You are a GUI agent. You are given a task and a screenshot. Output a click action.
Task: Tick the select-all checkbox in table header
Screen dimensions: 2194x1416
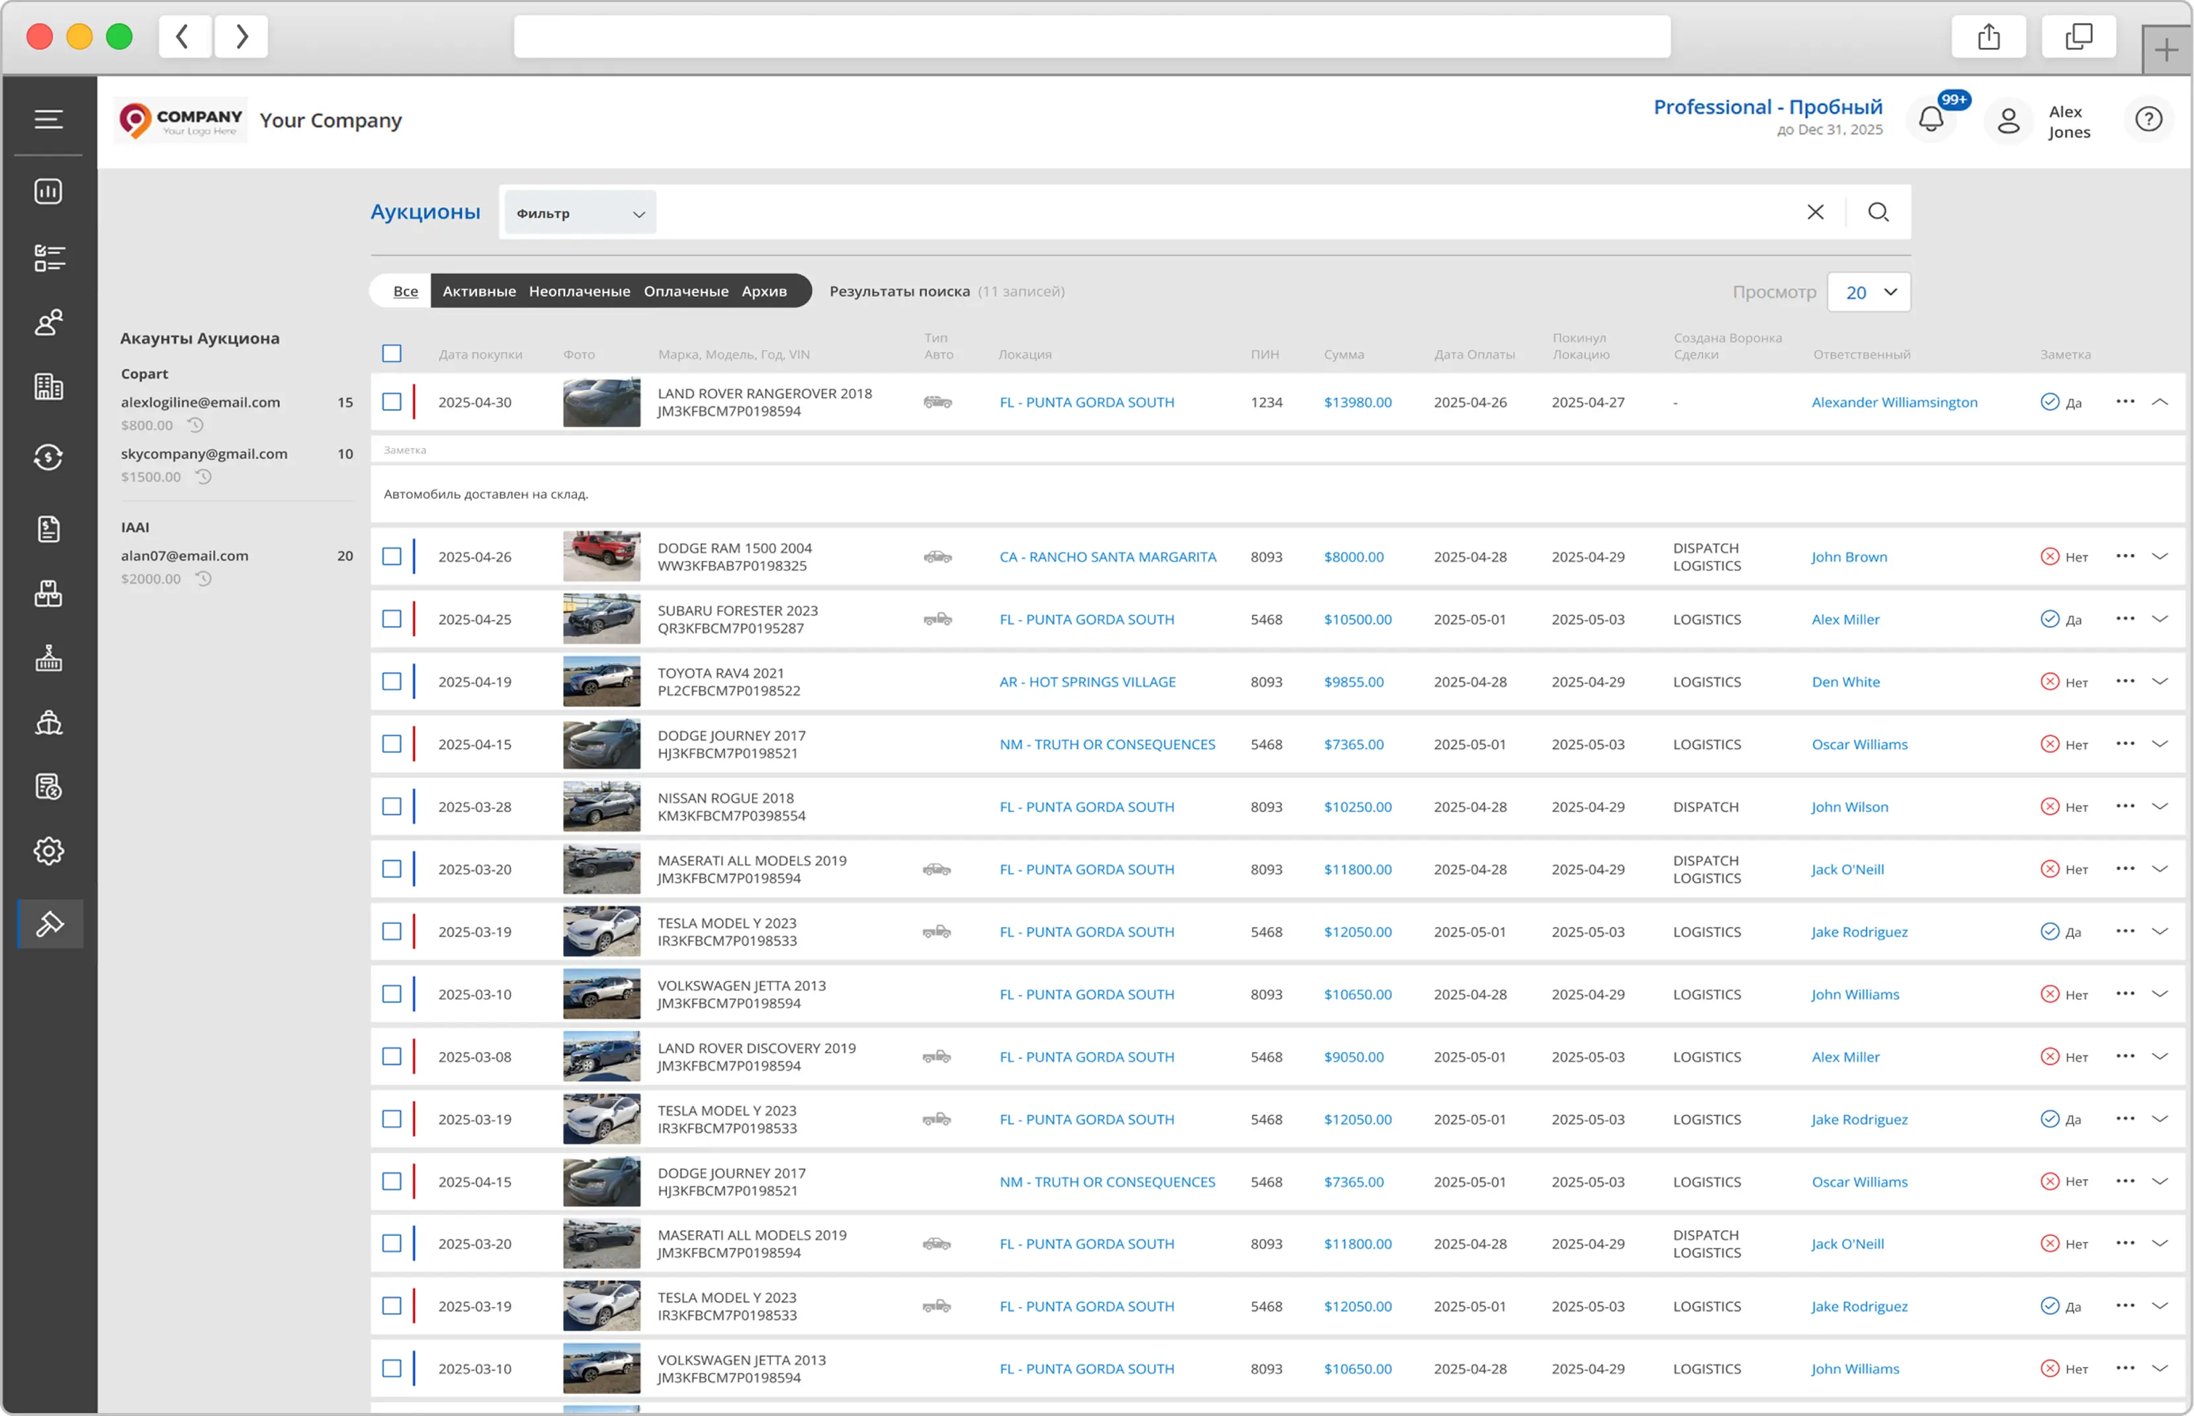[392, 353]
